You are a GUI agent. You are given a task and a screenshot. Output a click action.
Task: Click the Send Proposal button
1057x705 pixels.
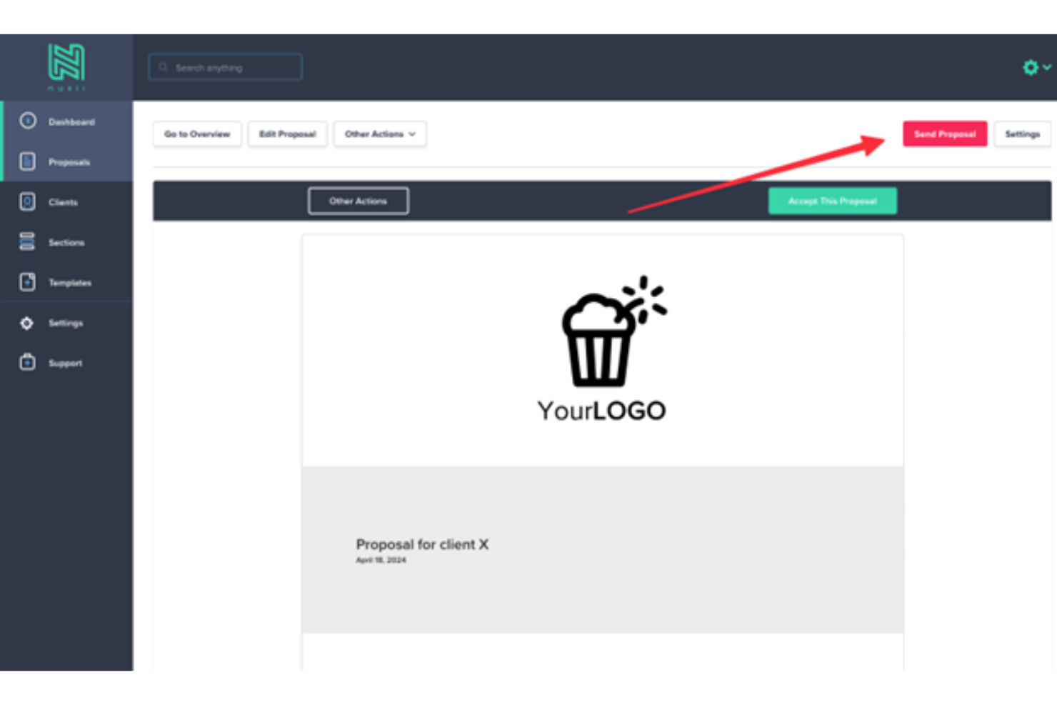[x=945, y=134]
